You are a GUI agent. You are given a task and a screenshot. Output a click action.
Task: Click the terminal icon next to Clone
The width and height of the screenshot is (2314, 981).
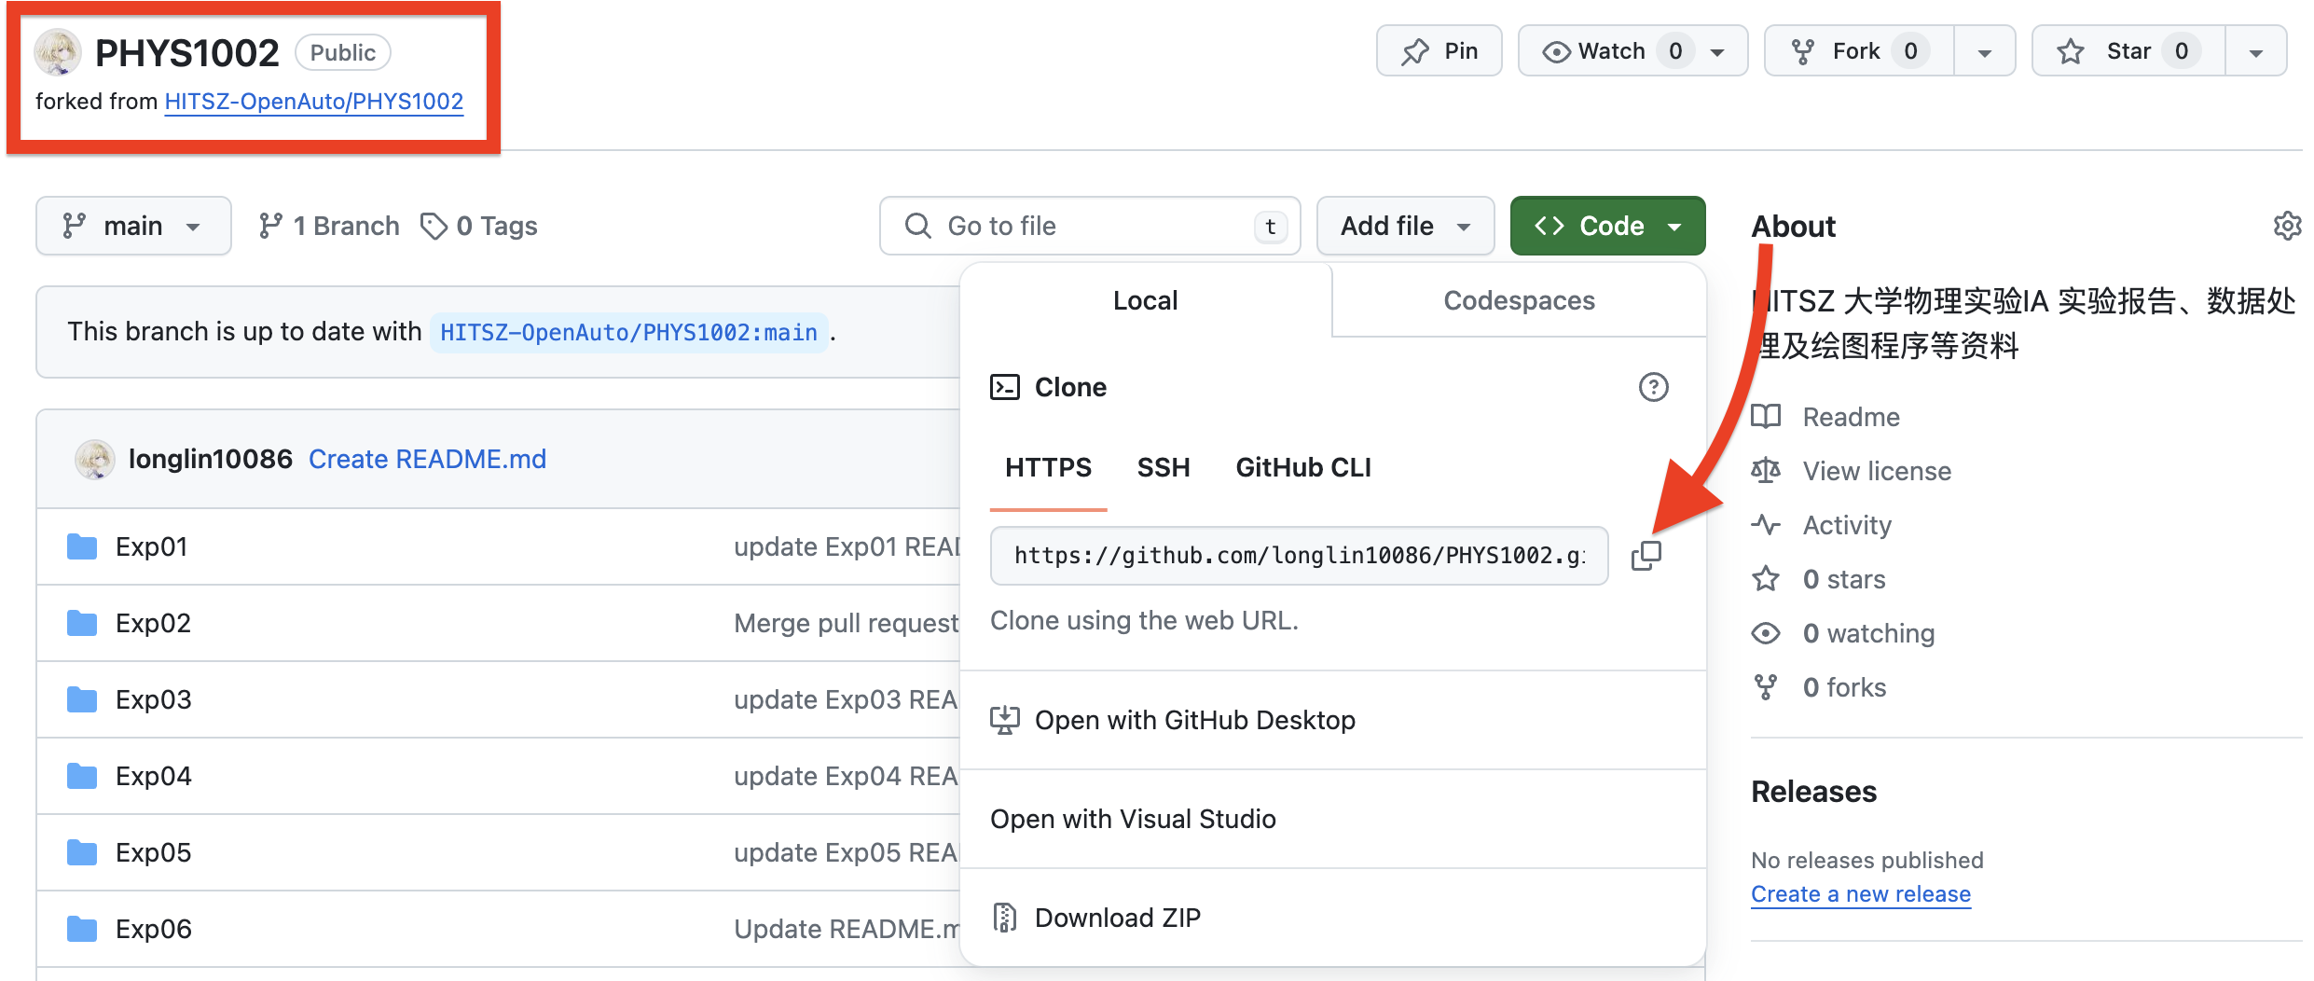click(x=1005, y=387)
